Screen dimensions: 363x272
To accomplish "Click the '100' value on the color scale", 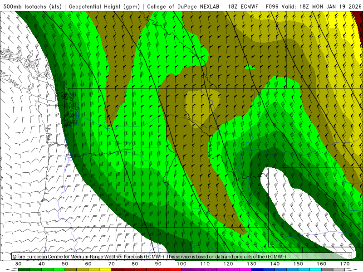I will [182, 264].
